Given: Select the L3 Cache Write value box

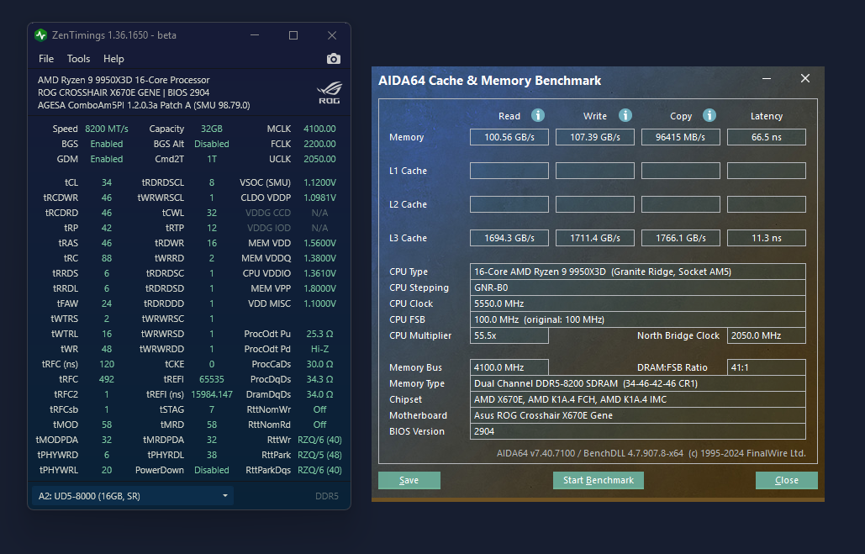Looking at the screenshot, I should tap(594, 238).
